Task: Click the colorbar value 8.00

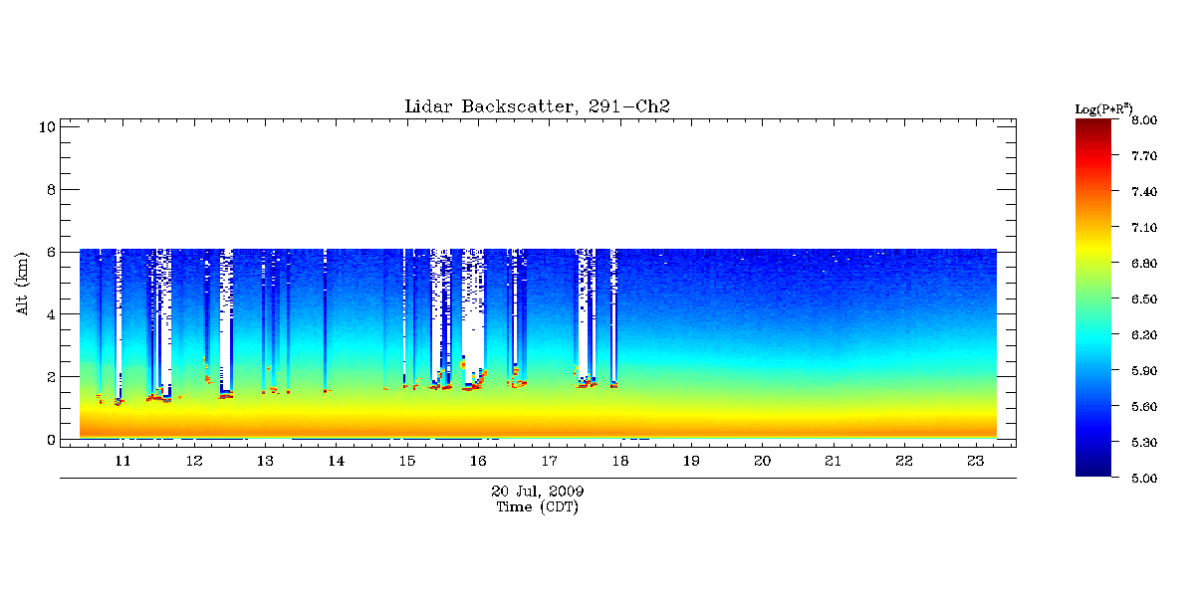Action: [x=1143, y=120]
